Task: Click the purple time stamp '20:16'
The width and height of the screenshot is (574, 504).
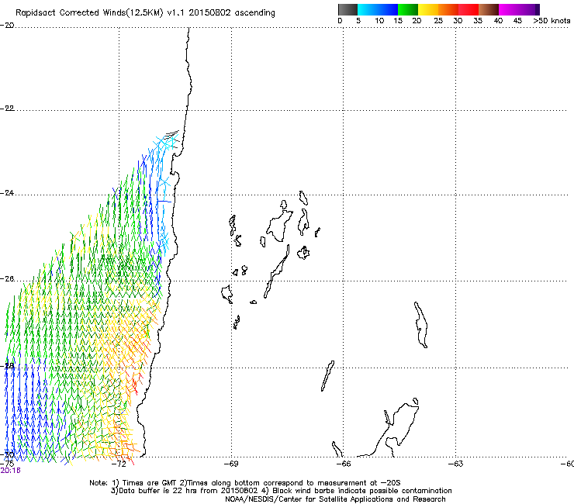Action: click(11, 471)
